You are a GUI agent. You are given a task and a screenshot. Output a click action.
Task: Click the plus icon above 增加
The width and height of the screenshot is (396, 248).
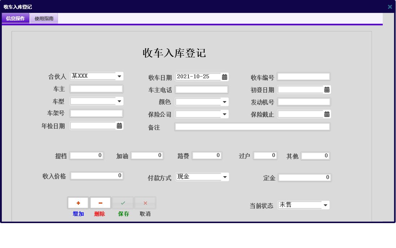coord(78,203)
